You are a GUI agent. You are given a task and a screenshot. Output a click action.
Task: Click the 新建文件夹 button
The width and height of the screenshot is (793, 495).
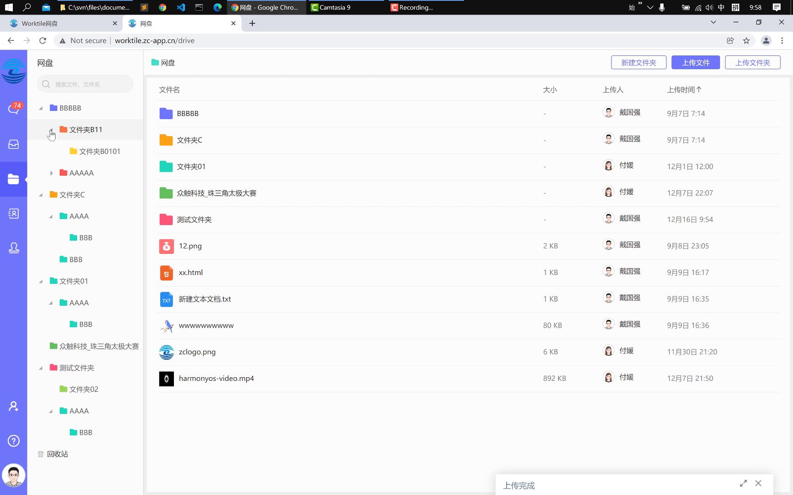(x=639, y=62)
